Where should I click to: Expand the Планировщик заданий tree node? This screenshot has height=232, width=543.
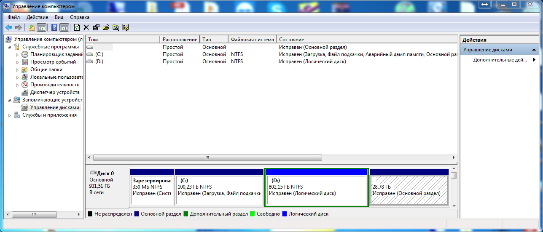coord(17,54)
